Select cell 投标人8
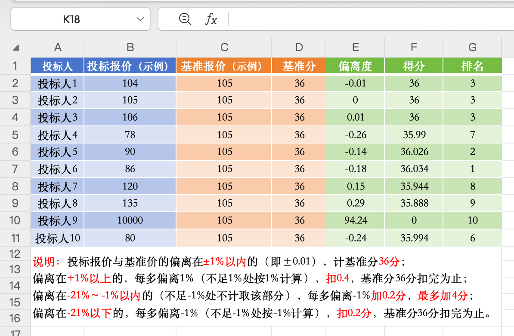 coord(58,203)
